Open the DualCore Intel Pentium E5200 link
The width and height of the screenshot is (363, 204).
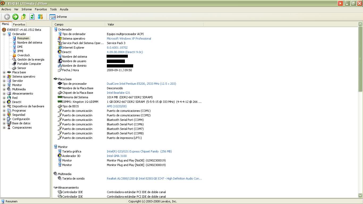pos(141,84)
